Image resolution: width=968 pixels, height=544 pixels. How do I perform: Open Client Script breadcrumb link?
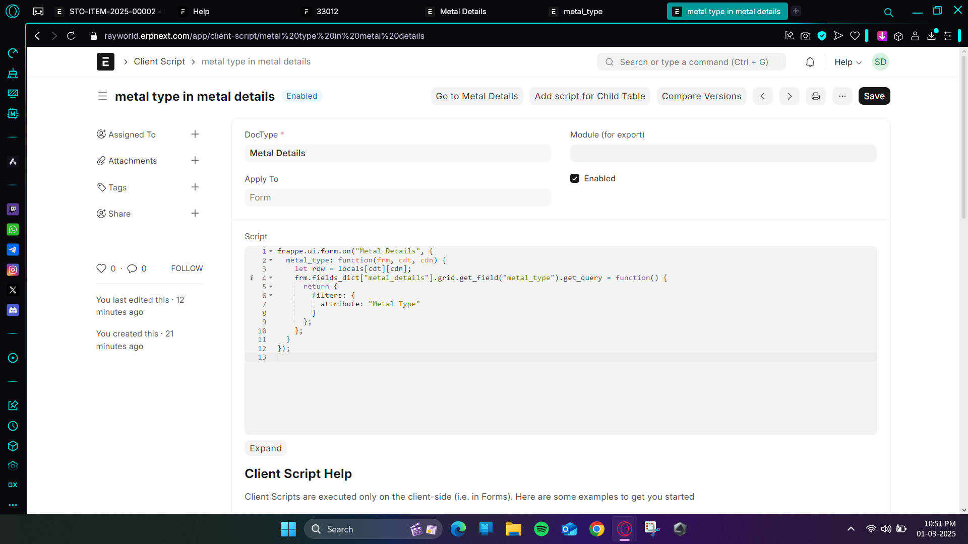[159, 61]
